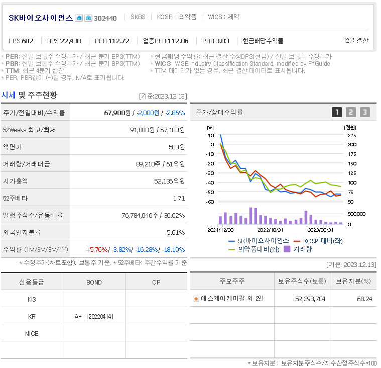The height and width of the screenshot is (368, 381).
Task: Click the 주가/상대수익률 chart title
Action: [219, 112]
